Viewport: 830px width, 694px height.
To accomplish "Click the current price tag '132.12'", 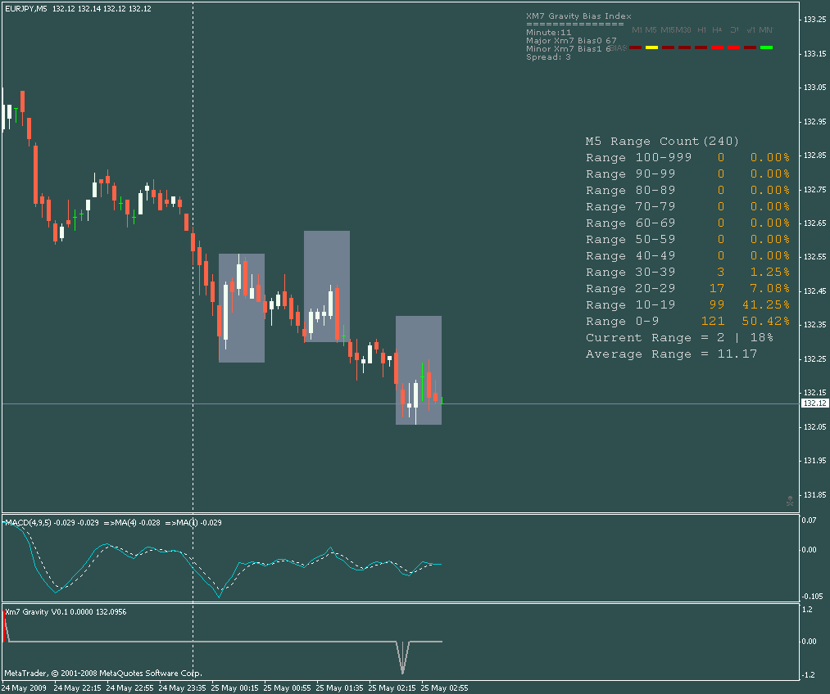I will coord(814,403).
